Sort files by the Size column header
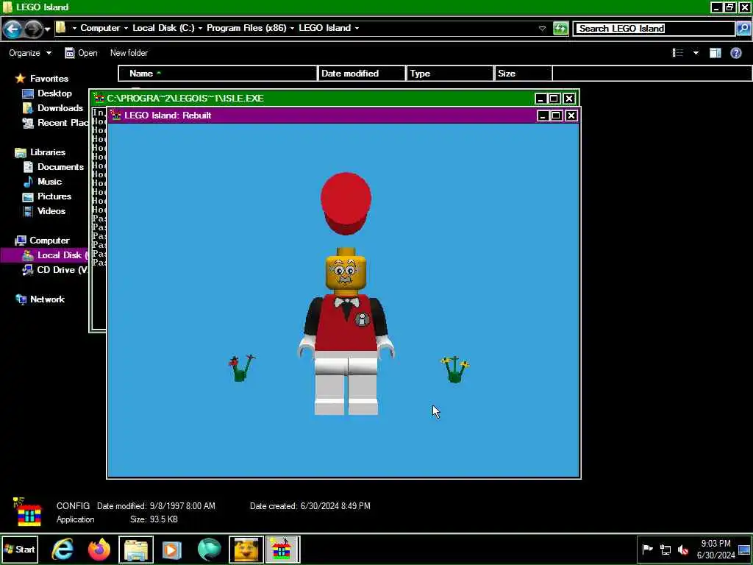Screen dimensions: 753x565 pyautogui.click(x=524, y=74)
